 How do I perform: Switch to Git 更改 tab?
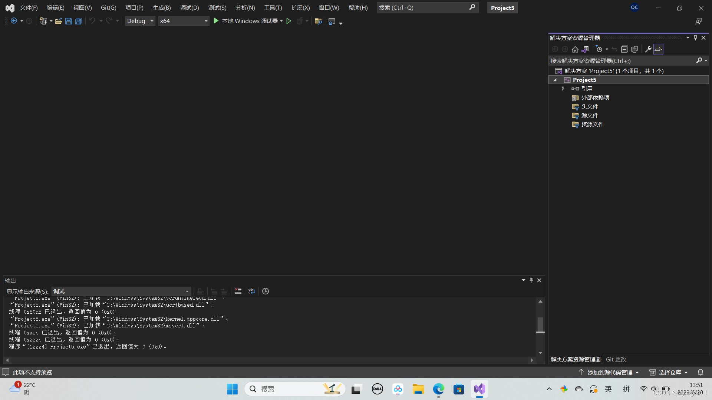tap(616, 359)
